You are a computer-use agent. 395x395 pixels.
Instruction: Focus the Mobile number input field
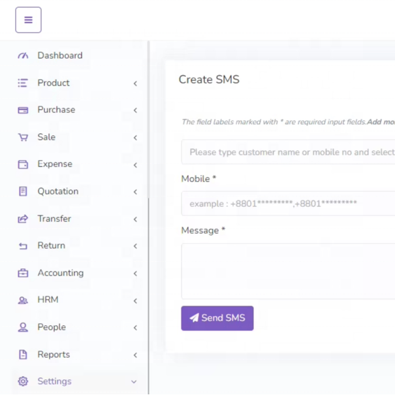point(288,204)
